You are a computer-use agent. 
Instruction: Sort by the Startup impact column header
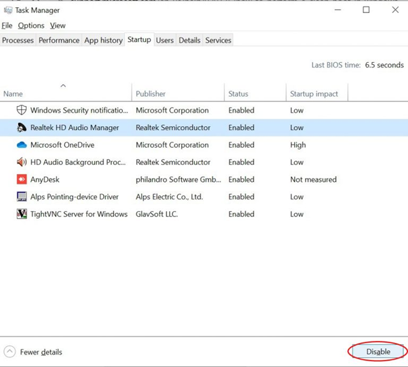(317, 92)
